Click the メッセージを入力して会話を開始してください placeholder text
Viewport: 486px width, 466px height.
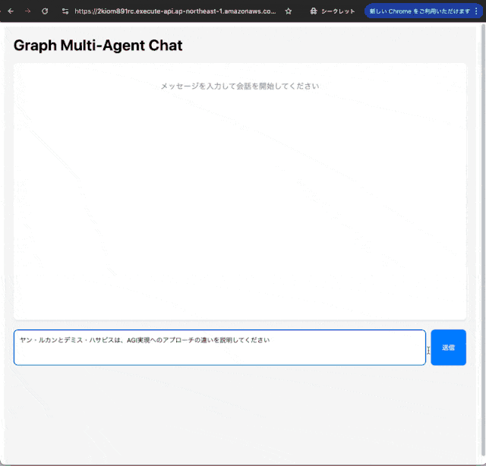(239, 86)
